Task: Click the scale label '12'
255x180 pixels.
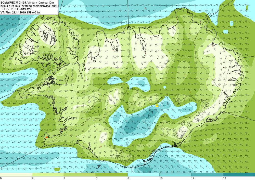Action: 193,178
